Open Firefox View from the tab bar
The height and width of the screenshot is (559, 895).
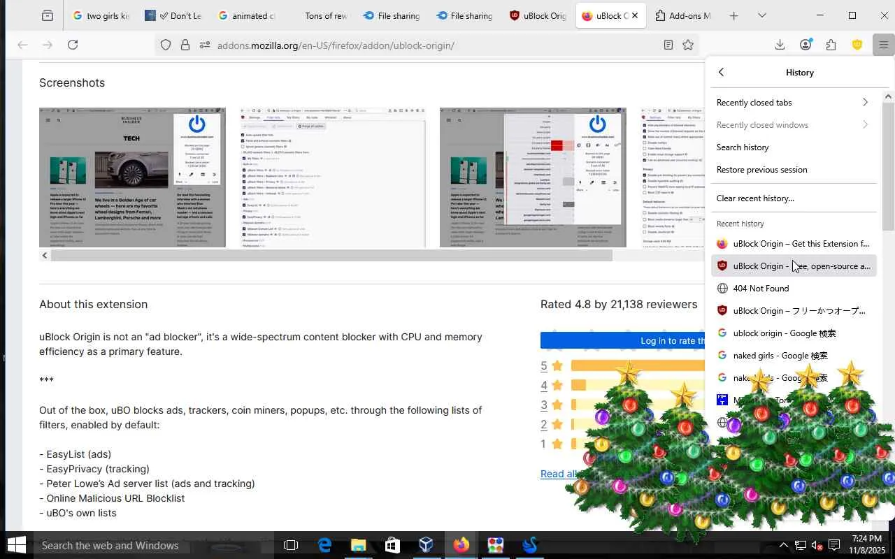47,15
